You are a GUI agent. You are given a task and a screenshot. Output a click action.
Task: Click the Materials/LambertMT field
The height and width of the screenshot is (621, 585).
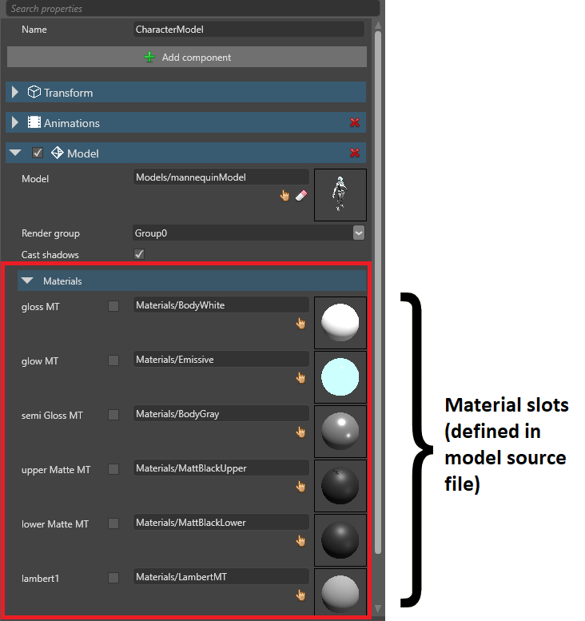click(x=221, y=577)
